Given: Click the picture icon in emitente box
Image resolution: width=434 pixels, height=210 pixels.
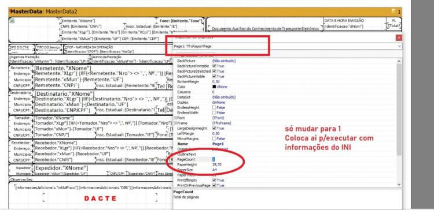Looking at the screenshot, I should tap(12, 20).
